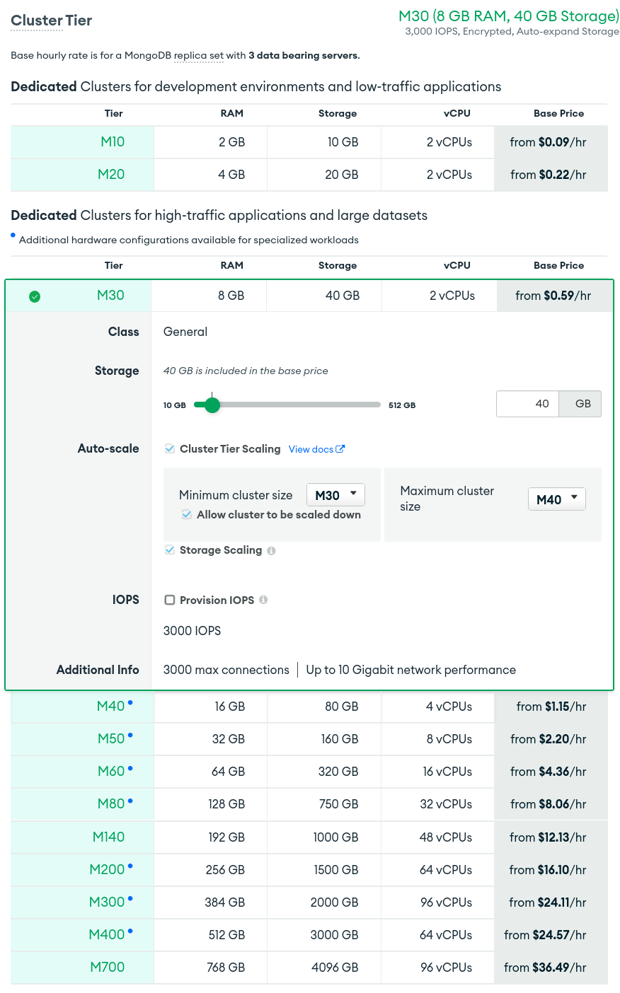620x993 pixels.
Task: Click the blue dot next to M400
Action: pyautogui.click(x=130, y=931)
